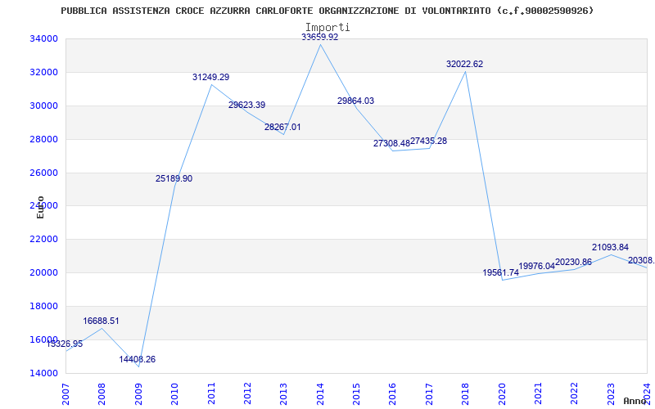Select the 32022.62 data label
This screenshot has height=409, width=655.
464,65
